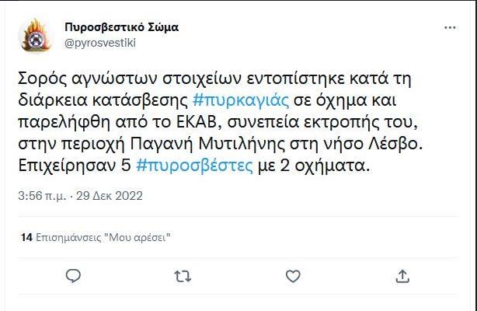Retweet the post using the arrows icon
477x311 pixels.
[183, 276]
